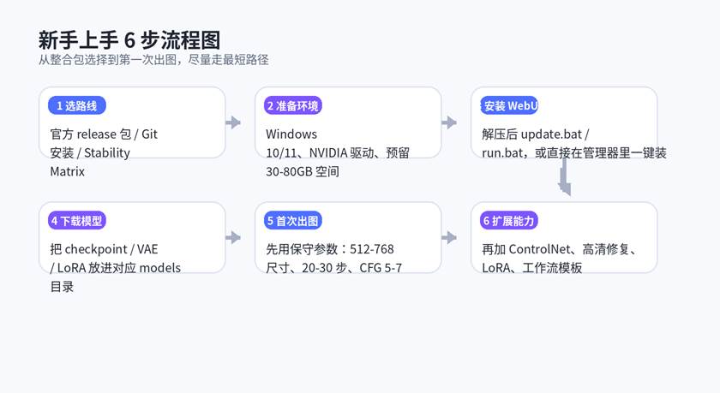Click the "尺寸、20-30 步、CFG 5-7" text line
720x393 pixels.
click(333, 268)
